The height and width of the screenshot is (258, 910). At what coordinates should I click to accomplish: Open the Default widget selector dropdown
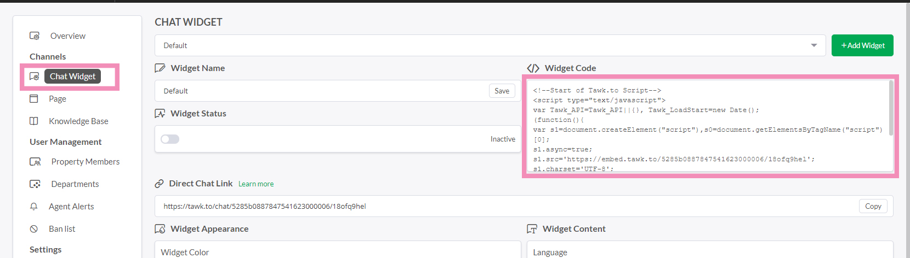click(x=490, y=45)
